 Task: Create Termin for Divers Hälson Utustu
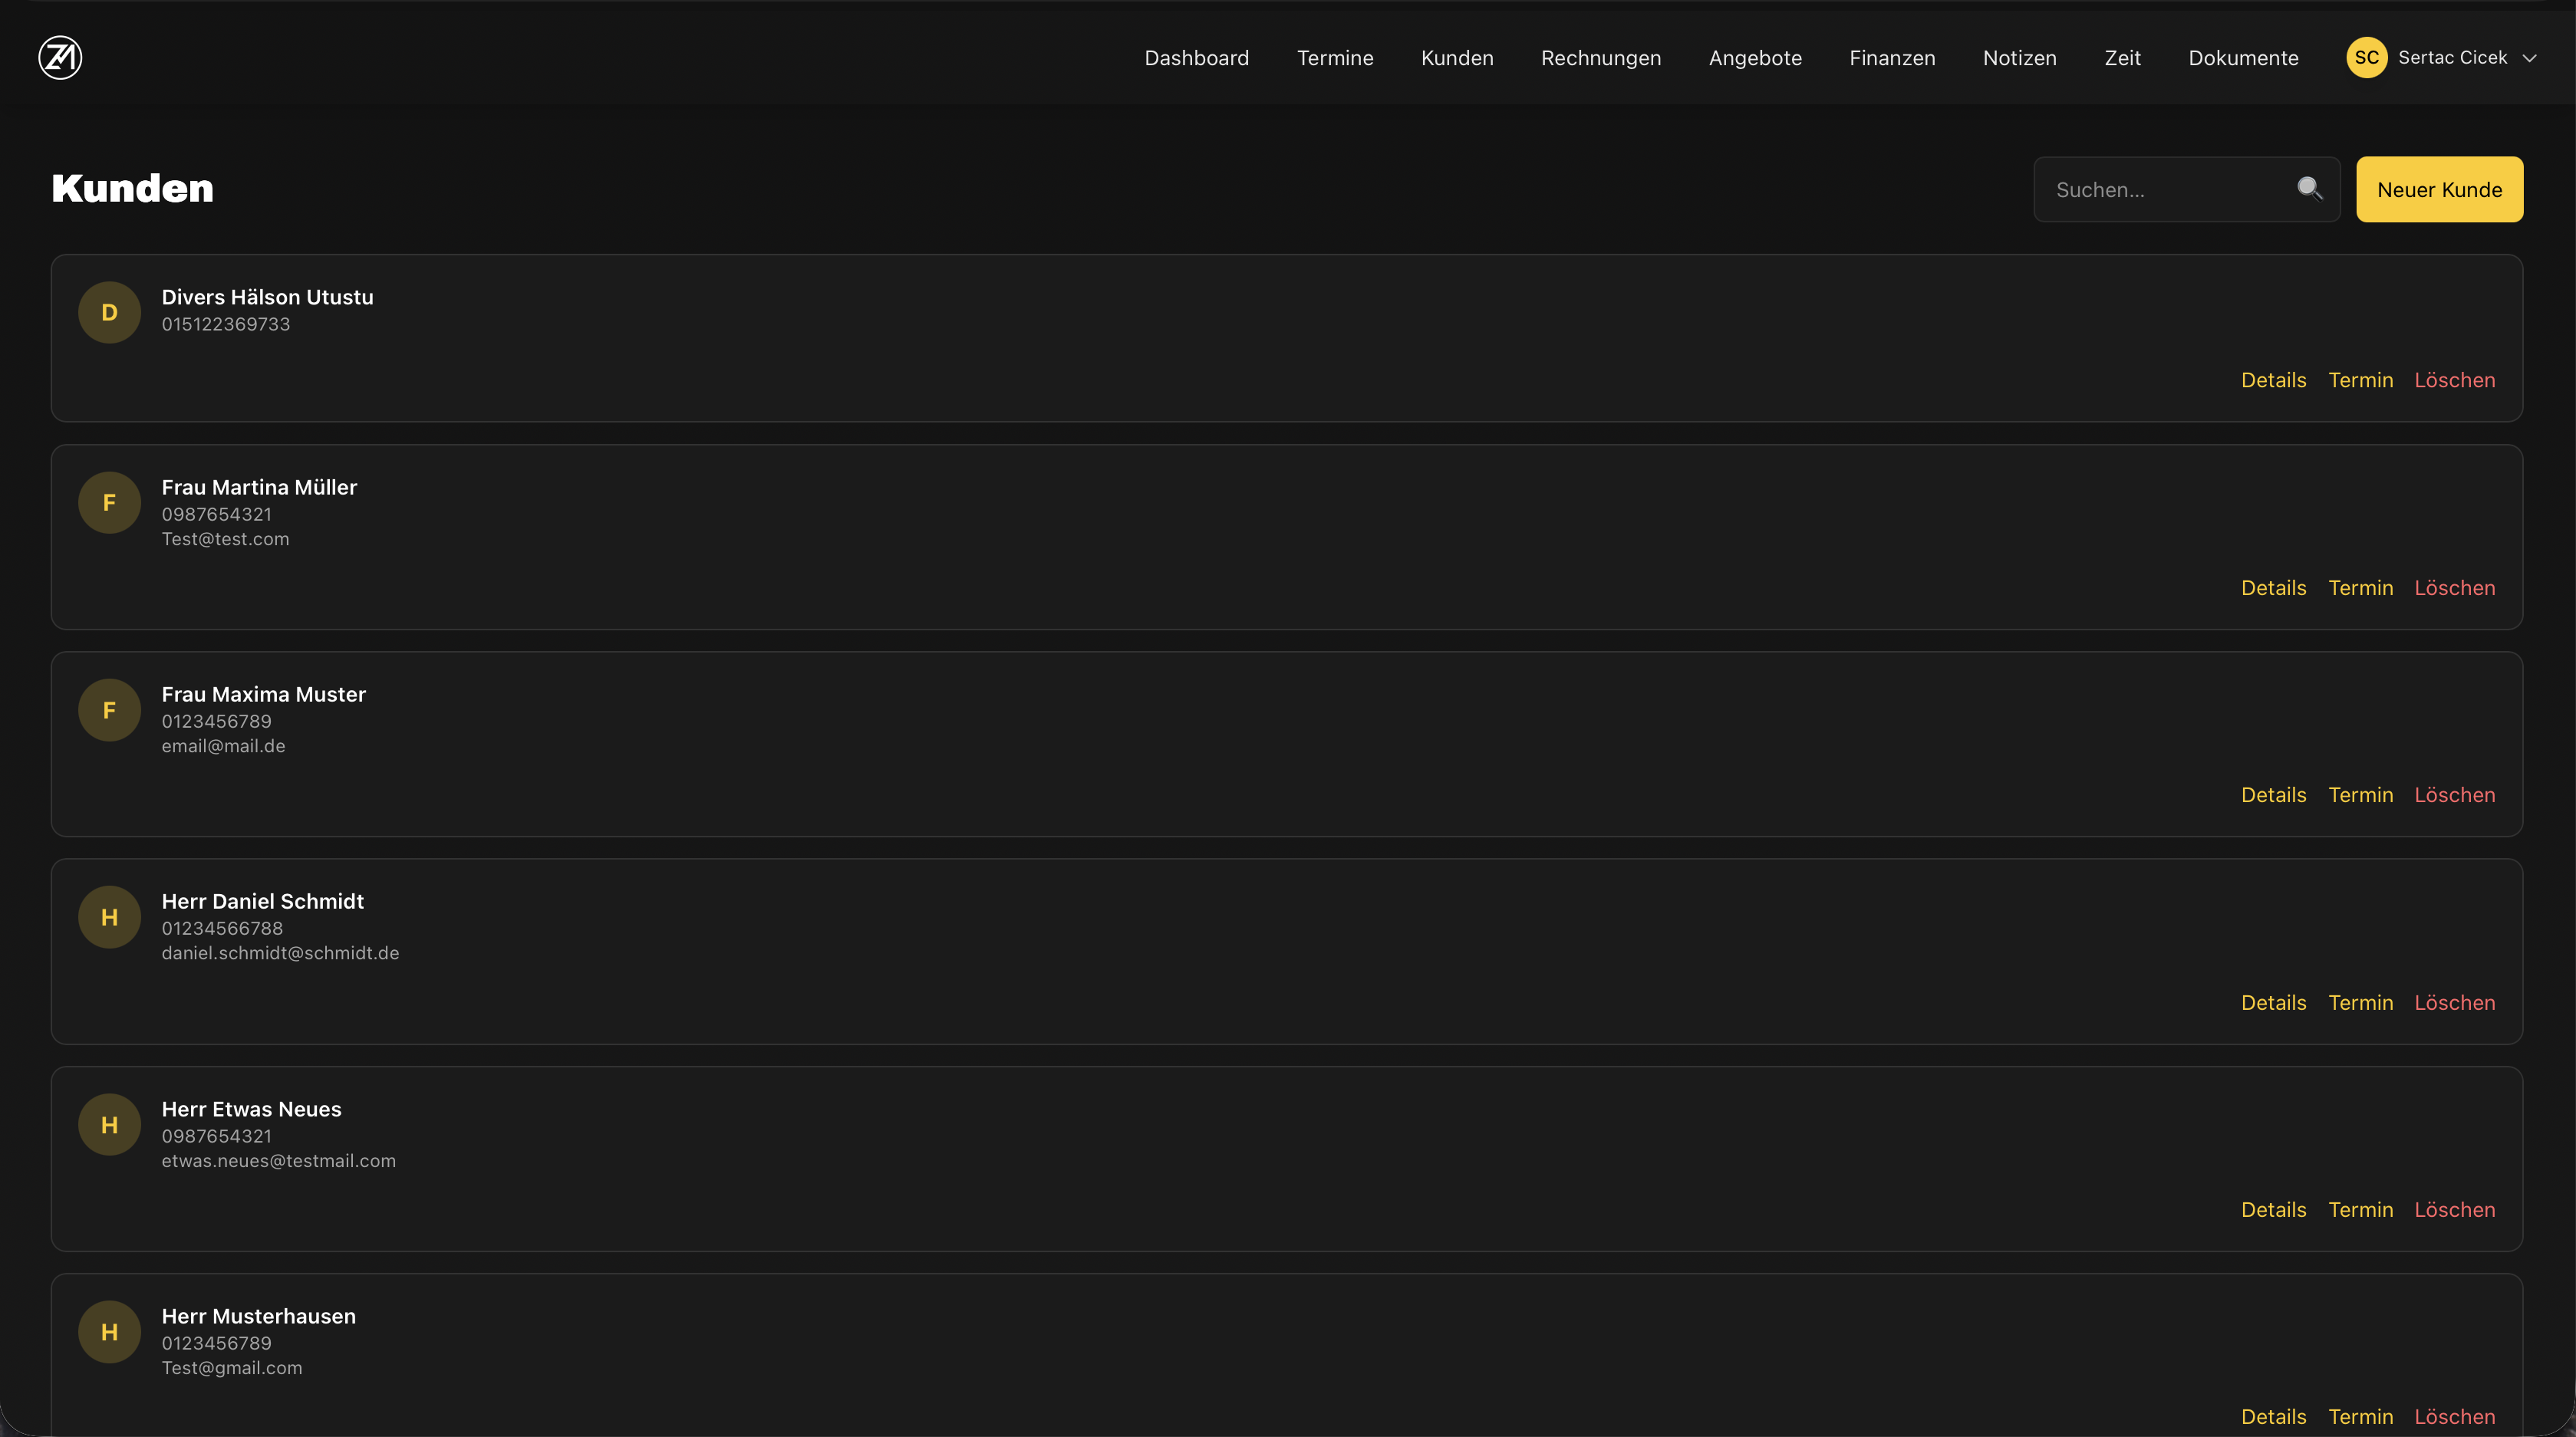2360,380
